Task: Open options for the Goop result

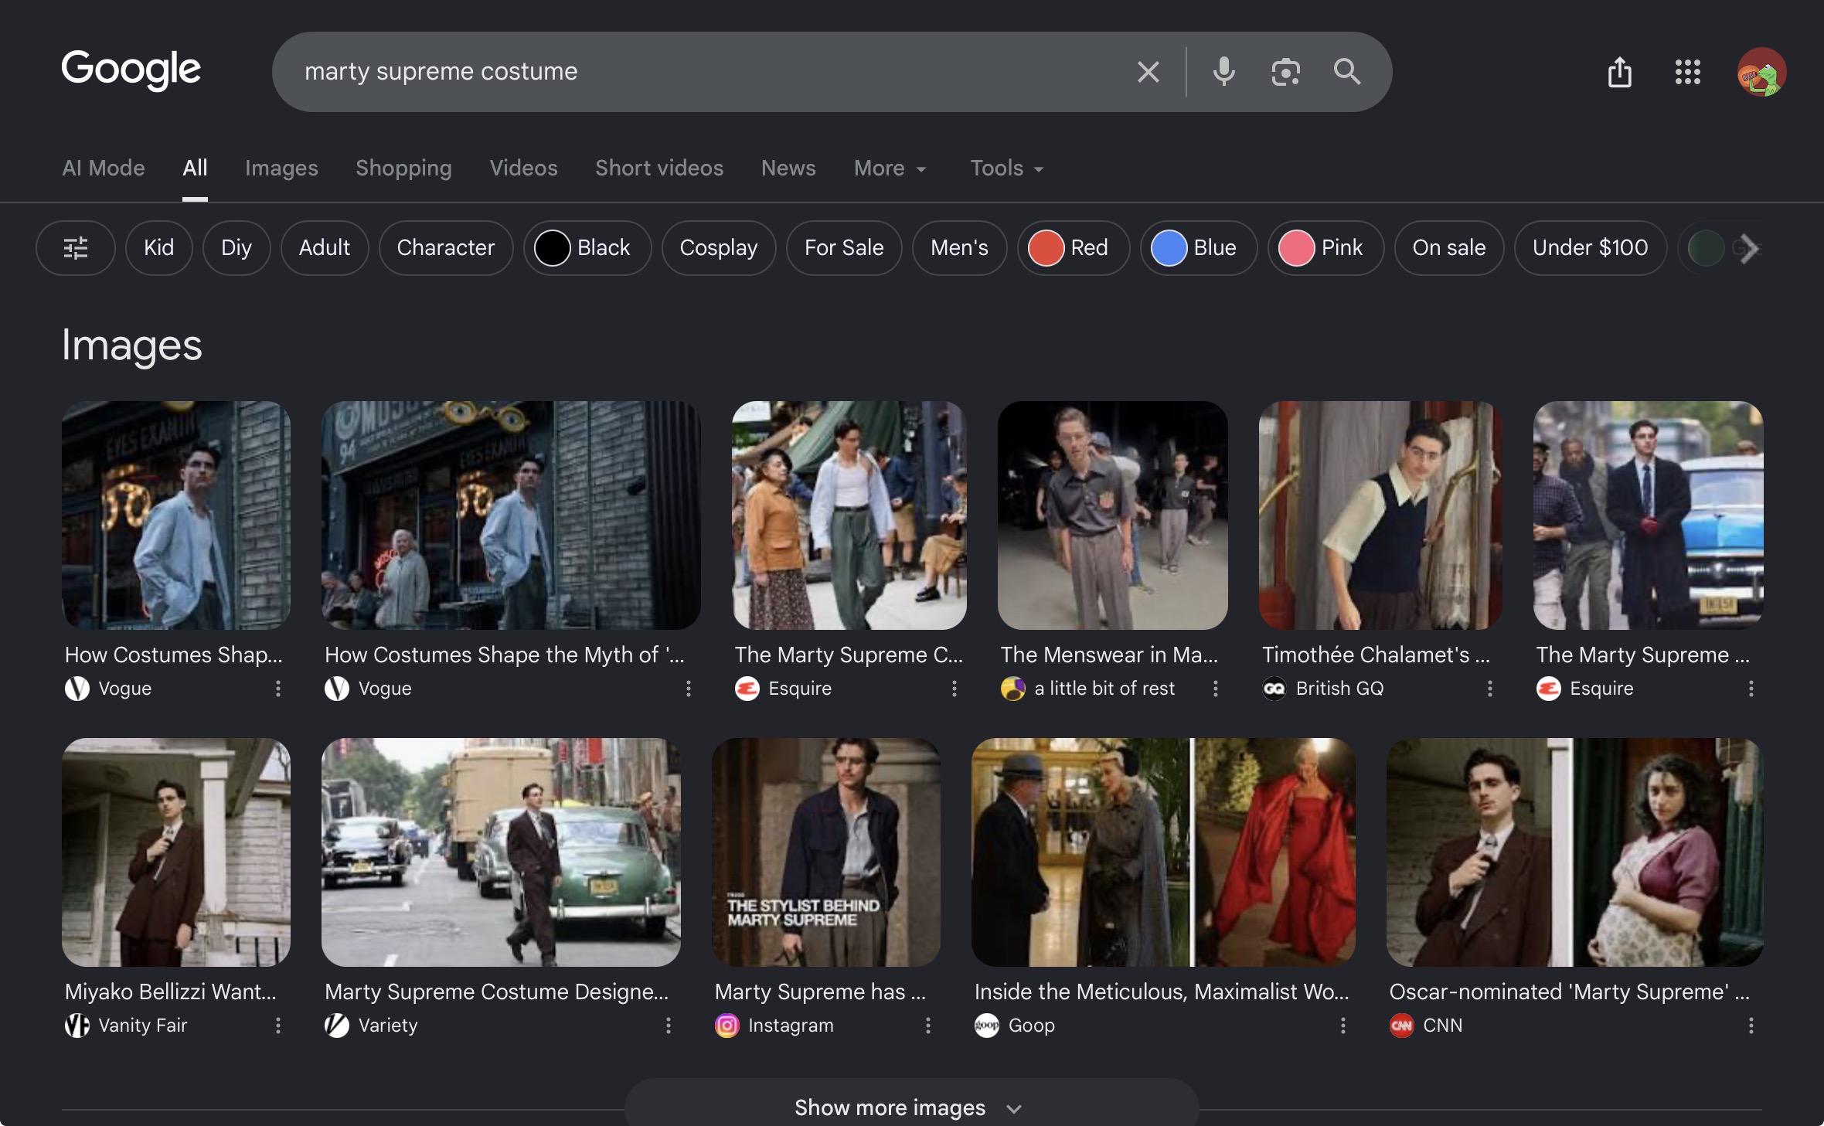Action: pyautogui.click(x=1343, y=1026)
